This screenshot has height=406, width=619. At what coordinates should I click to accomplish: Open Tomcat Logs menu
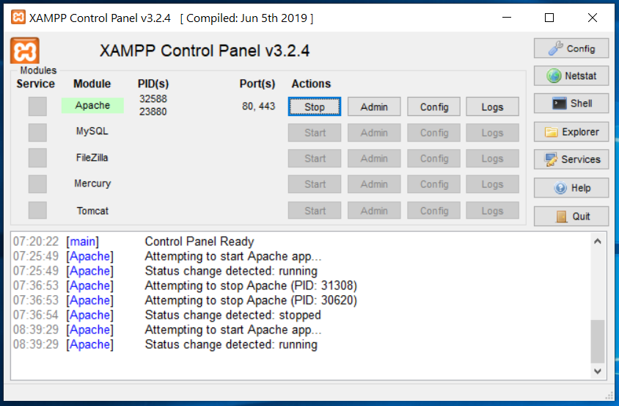[x=492, y=211]
